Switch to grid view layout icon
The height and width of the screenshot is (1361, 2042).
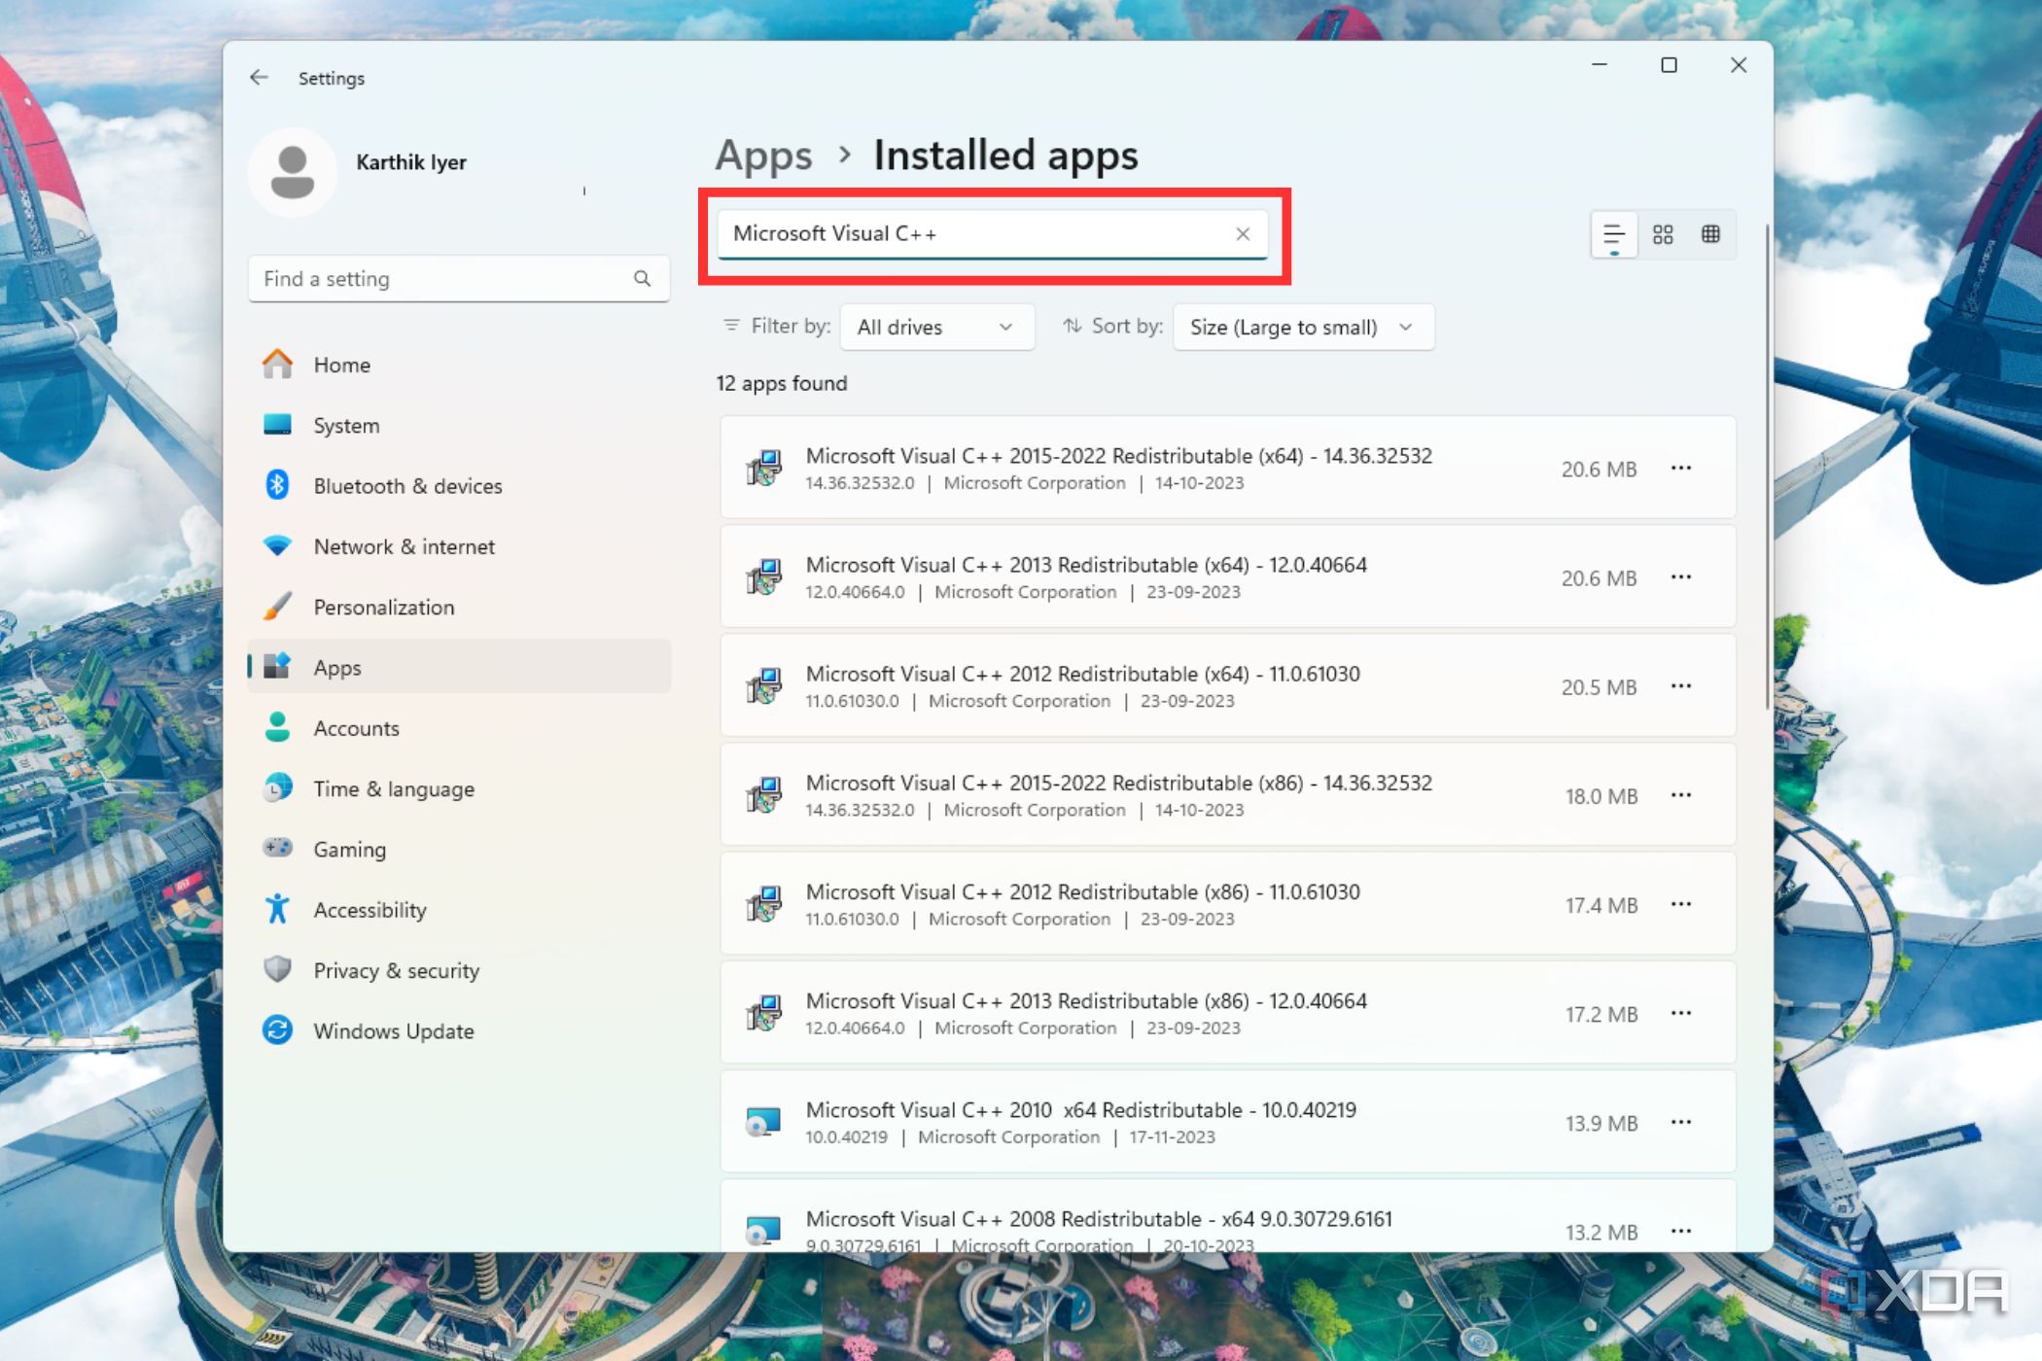click(1663, 234)
